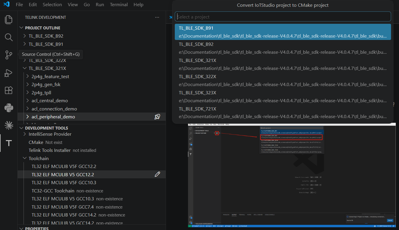Select toolchain TL32 ELF MCULIB V5 GCC14.2

[92, 223]
